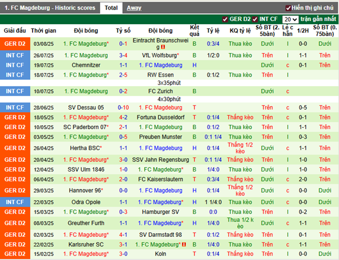Uncheck the INT CF league filter

(x=255, y=19)
